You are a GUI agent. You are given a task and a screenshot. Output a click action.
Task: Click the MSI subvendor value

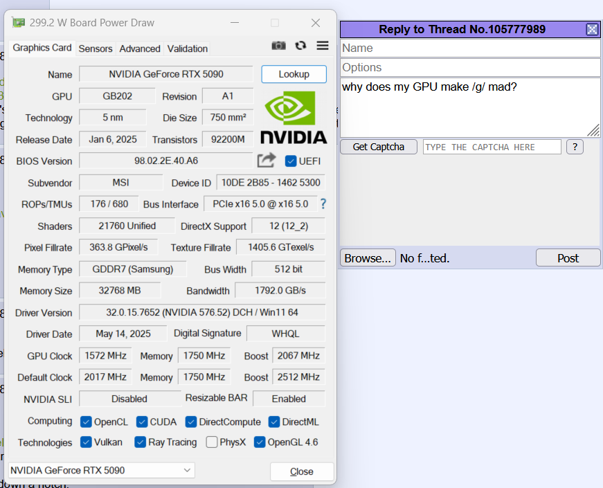pos(120,183)
